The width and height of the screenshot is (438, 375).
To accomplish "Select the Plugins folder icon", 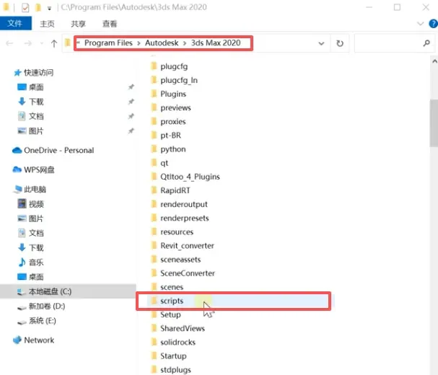I will (x=154, y=94).
